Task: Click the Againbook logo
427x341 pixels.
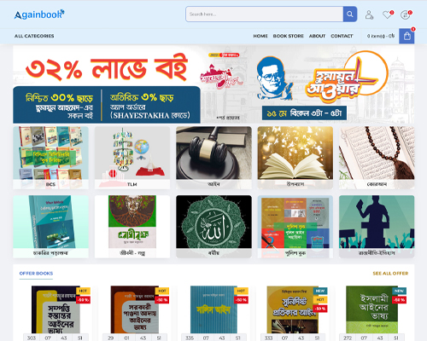Action: click(x=39, y=14)
